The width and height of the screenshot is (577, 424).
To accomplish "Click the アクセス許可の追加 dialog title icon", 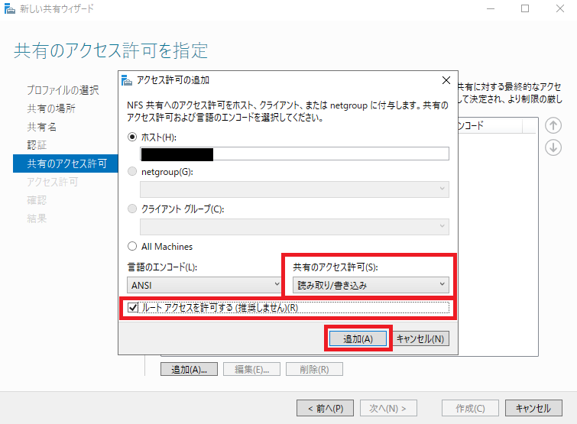I will coord(128,80).
